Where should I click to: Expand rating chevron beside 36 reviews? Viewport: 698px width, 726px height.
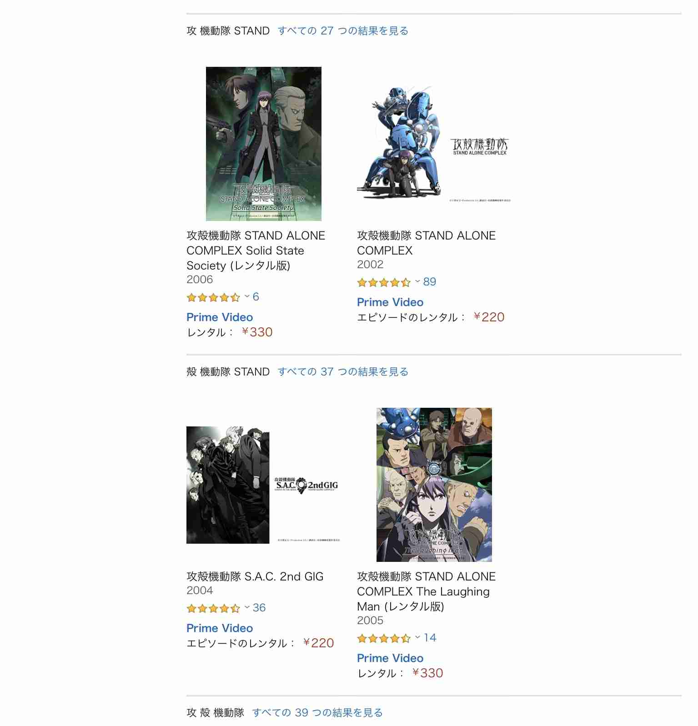coord(247,607)
